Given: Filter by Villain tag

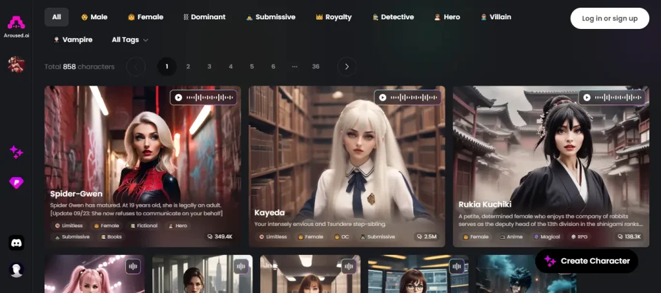Looking at the screenshot, I should click(496, 17).
